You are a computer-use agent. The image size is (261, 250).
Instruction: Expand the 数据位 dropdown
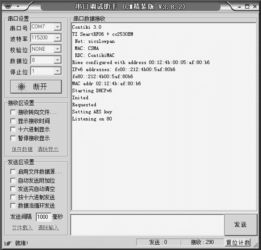57,60
